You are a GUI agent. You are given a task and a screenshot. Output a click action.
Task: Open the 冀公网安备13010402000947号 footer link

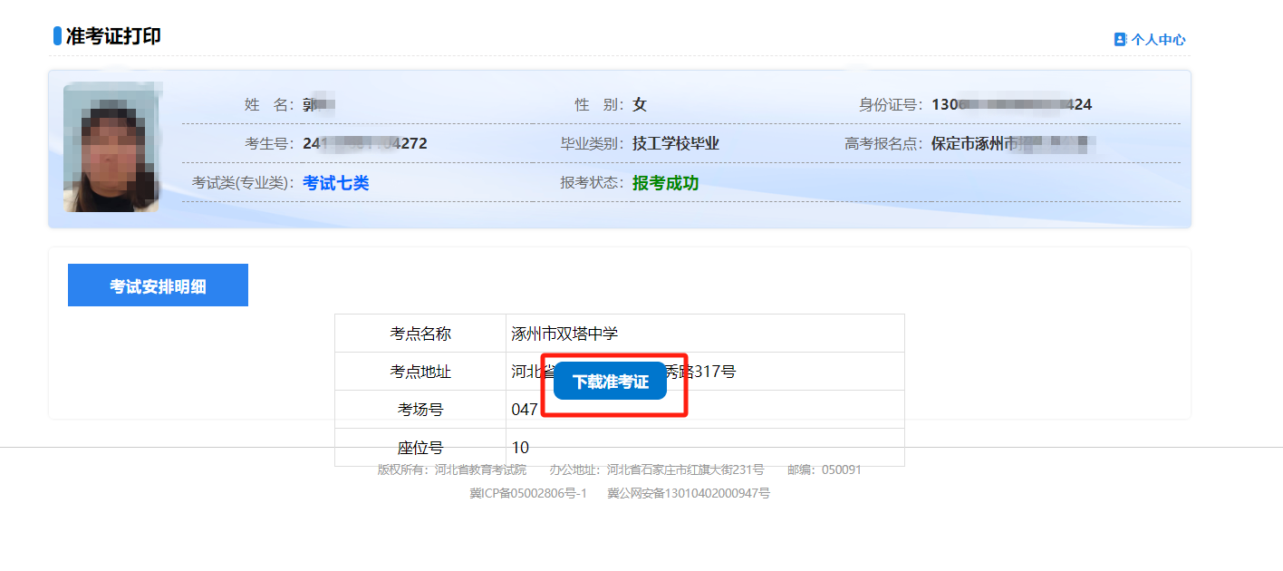point(688,493)
